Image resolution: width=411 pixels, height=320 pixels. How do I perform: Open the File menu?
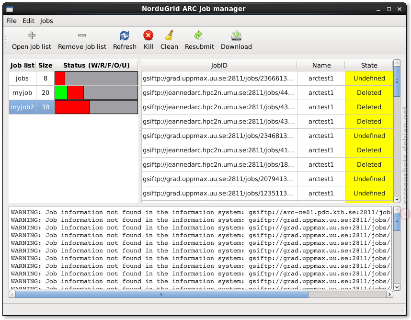click(11, 21)
